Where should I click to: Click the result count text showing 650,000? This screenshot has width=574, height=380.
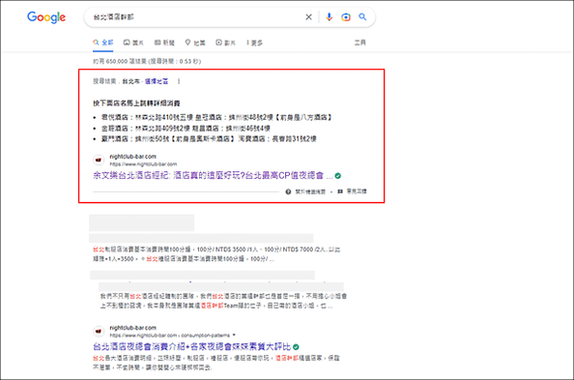click(147, 61)
